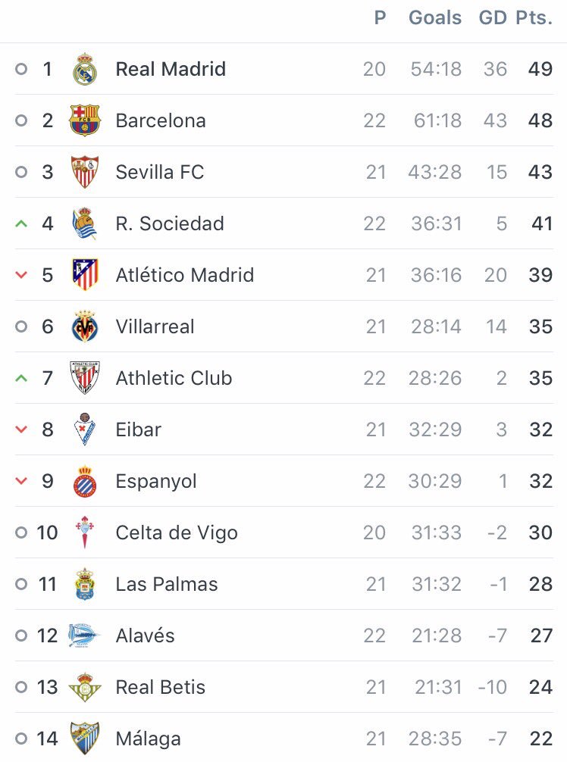The width and height of the screenshot is (567, 762).
Task: Sort table by the Goals column header
Action: tap(435, 18)
